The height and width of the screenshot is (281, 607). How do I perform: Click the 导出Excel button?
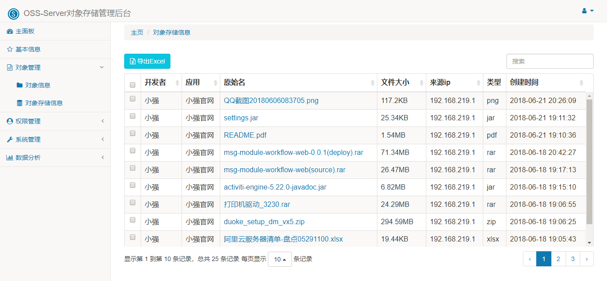point(147,61)
